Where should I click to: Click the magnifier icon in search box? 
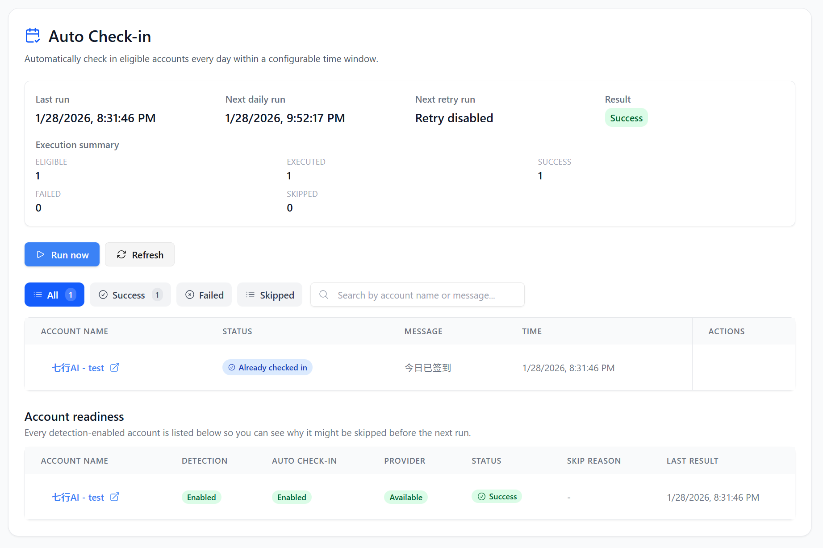(x=324, y=295)
